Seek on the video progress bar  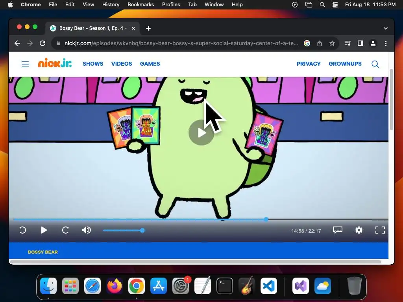pos(201,219)
